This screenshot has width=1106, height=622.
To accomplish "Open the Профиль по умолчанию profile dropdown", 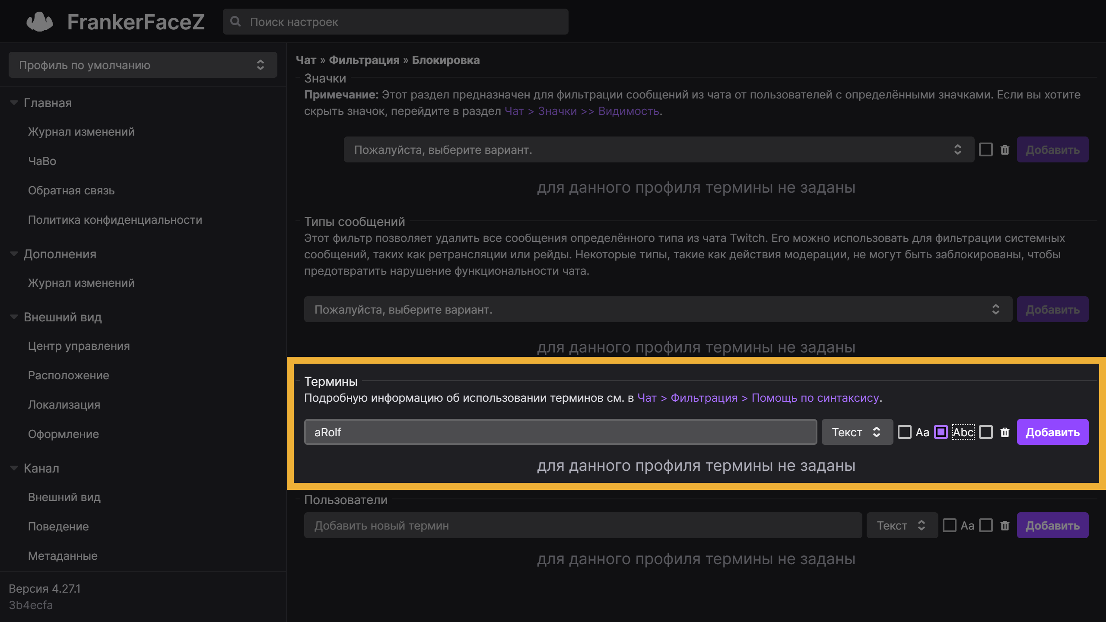I will 143,65.
